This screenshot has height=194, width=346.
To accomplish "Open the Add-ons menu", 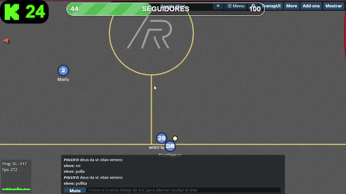I will coord(311,6).
